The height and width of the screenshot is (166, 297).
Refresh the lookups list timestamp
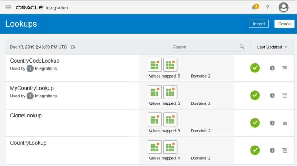(x=73, y=47)
